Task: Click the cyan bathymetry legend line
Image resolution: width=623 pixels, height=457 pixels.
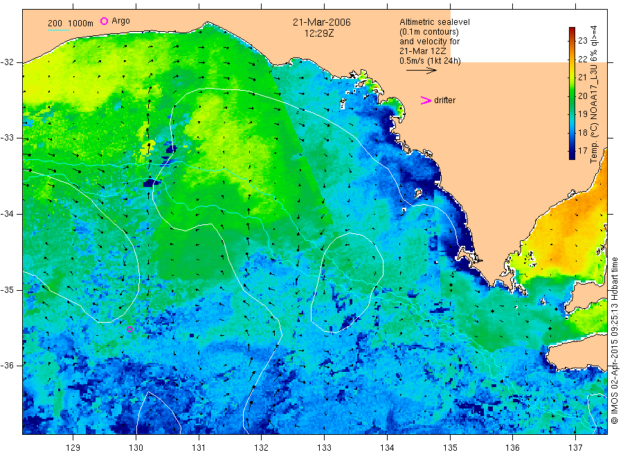Action: click(x=58, y=30)
